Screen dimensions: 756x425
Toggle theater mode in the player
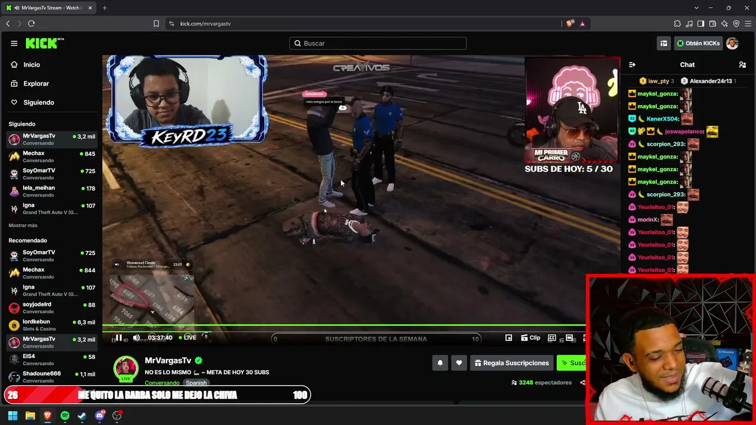[569, 338]
